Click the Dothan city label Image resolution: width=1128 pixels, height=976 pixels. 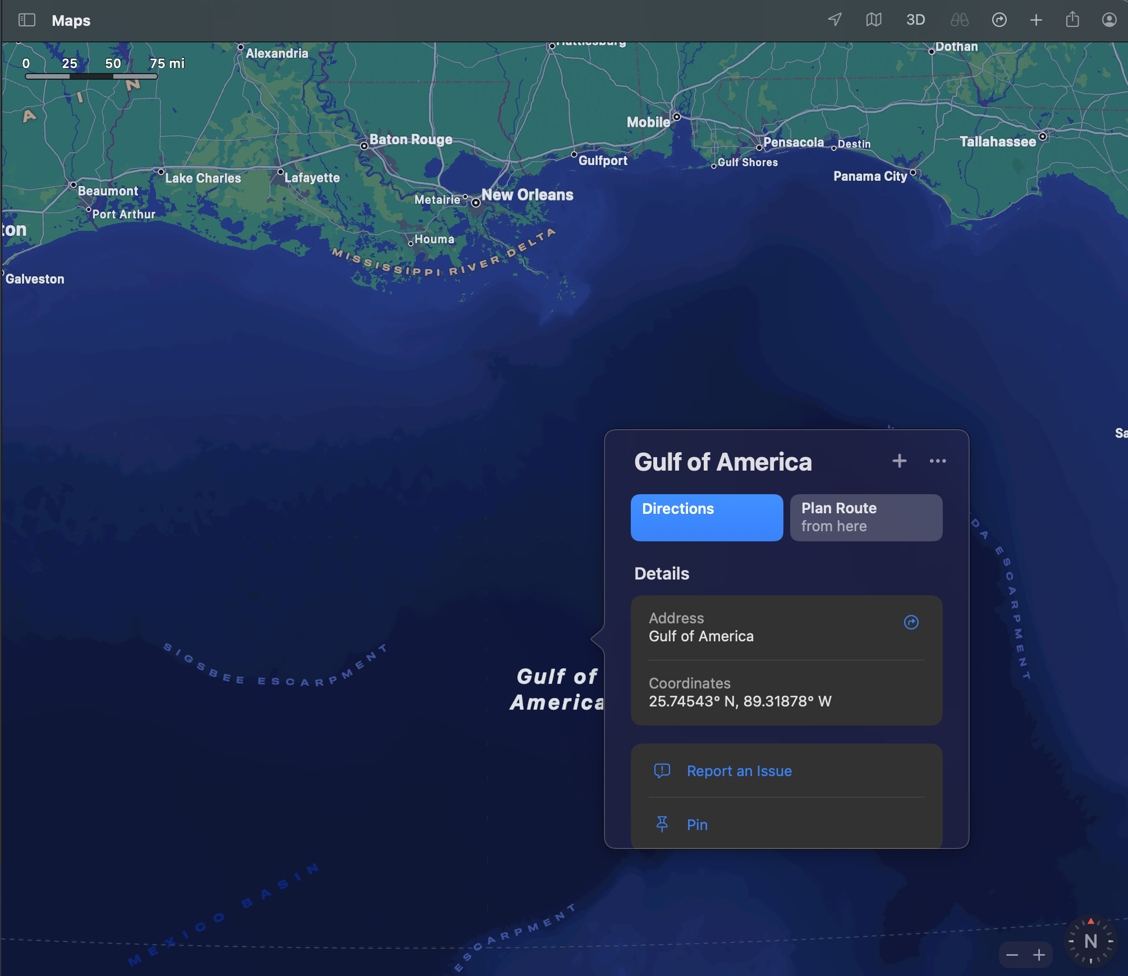956,47
